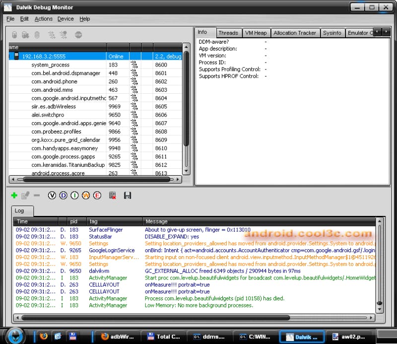Toggle the Warning (W) log level filter
The image size is (397, 344).
point(86,196)
